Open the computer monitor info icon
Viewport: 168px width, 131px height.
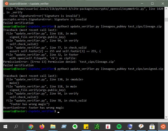point(130,127)
